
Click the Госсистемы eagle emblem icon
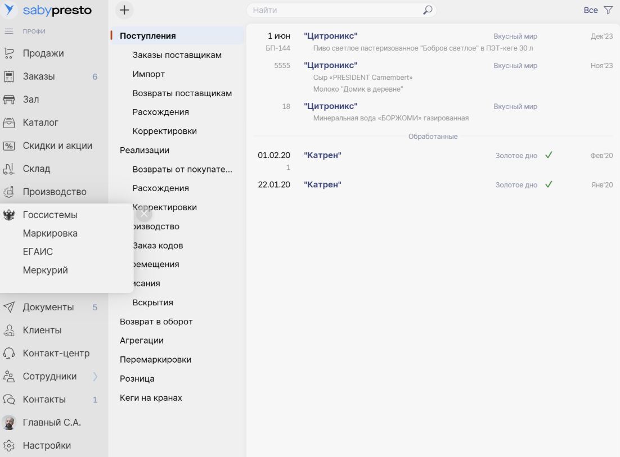[8, 215]
